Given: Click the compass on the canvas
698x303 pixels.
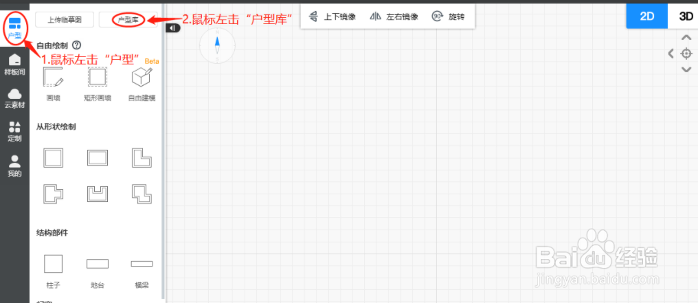Looking at the screenshot, I should coord(217,45).
